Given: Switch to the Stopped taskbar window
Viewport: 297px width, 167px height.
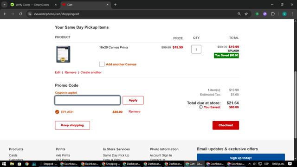Looking at the screenshot, I should coord(48,164).
